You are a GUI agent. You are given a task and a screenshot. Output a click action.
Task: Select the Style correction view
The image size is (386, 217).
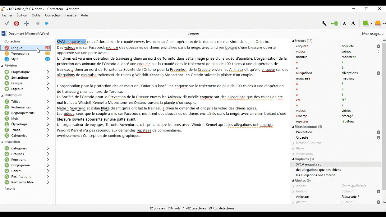pos(26,59)
